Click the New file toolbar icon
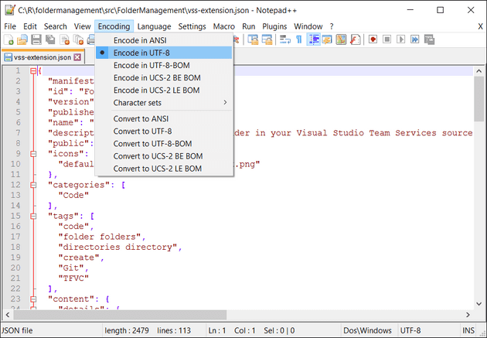 tap(9, 39)
